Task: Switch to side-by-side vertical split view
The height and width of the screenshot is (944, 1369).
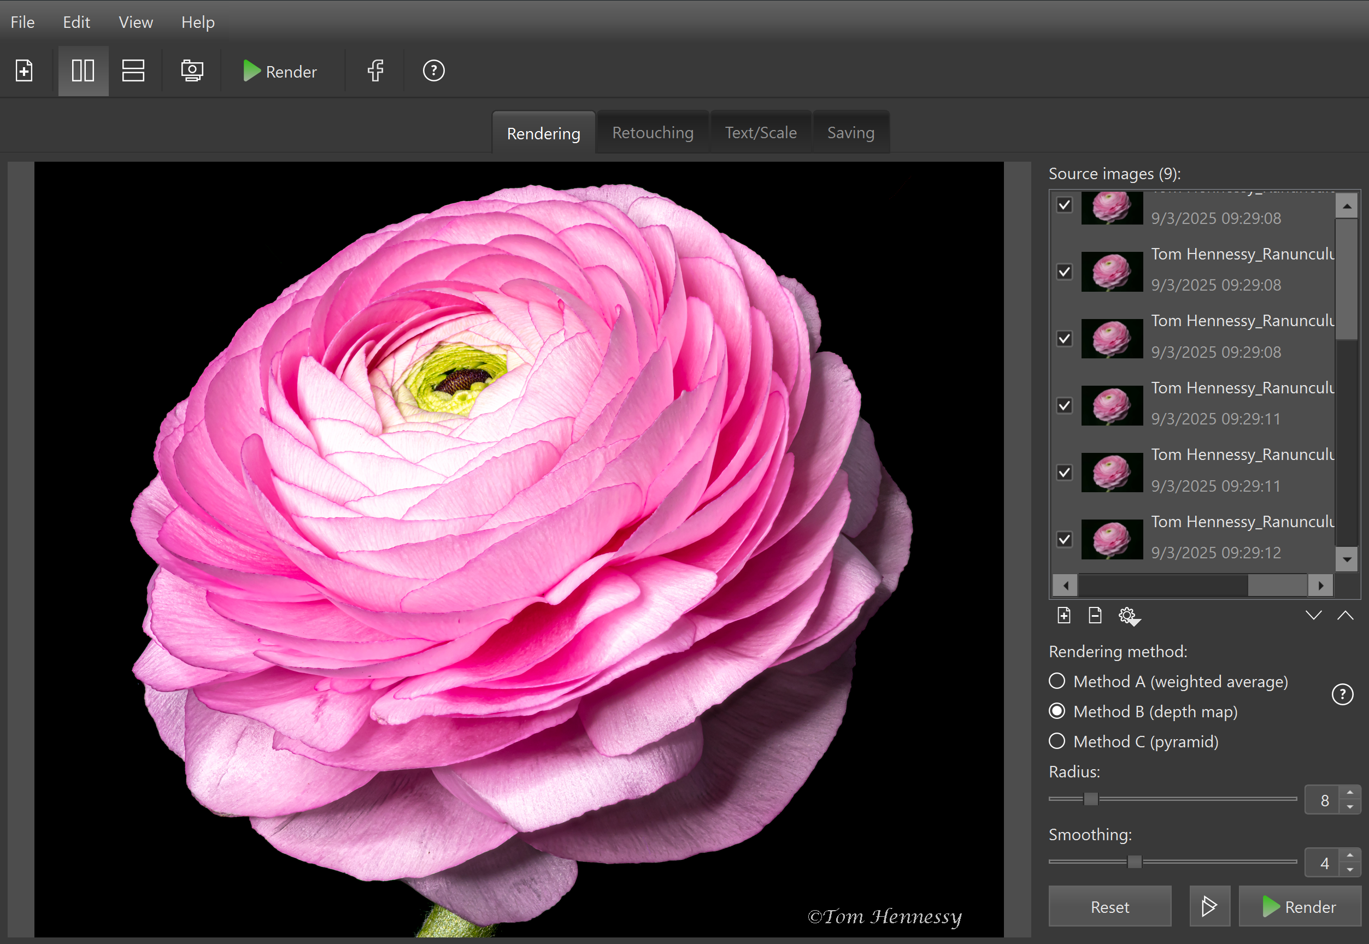Action: pos(83,71)
